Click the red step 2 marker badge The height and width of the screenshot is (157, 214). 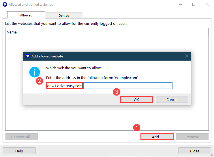click(40, 81)
